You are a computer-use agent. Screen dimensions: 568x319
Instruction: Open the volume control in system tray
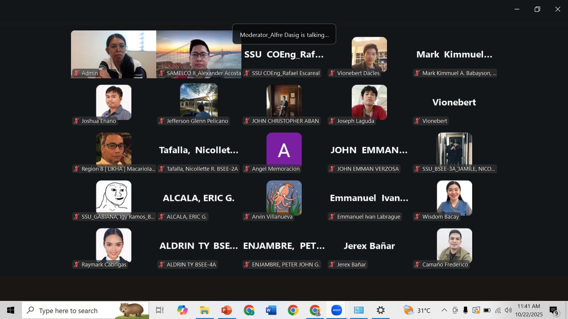click(508, 310)
